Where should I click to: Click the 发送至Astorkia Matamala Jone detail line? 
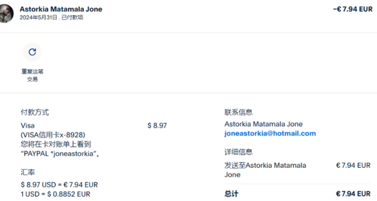click(x=265, y=170)
